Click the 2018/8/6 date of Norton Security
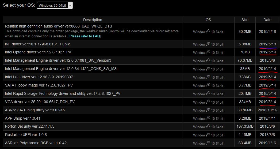The image size is (280, 149). 267,126
